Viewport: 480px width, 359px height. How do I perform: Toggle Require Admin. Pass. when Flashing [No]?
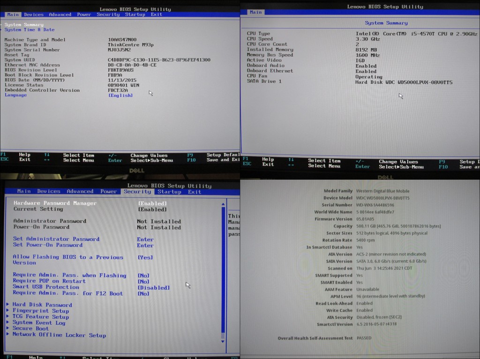pos(143,276)
